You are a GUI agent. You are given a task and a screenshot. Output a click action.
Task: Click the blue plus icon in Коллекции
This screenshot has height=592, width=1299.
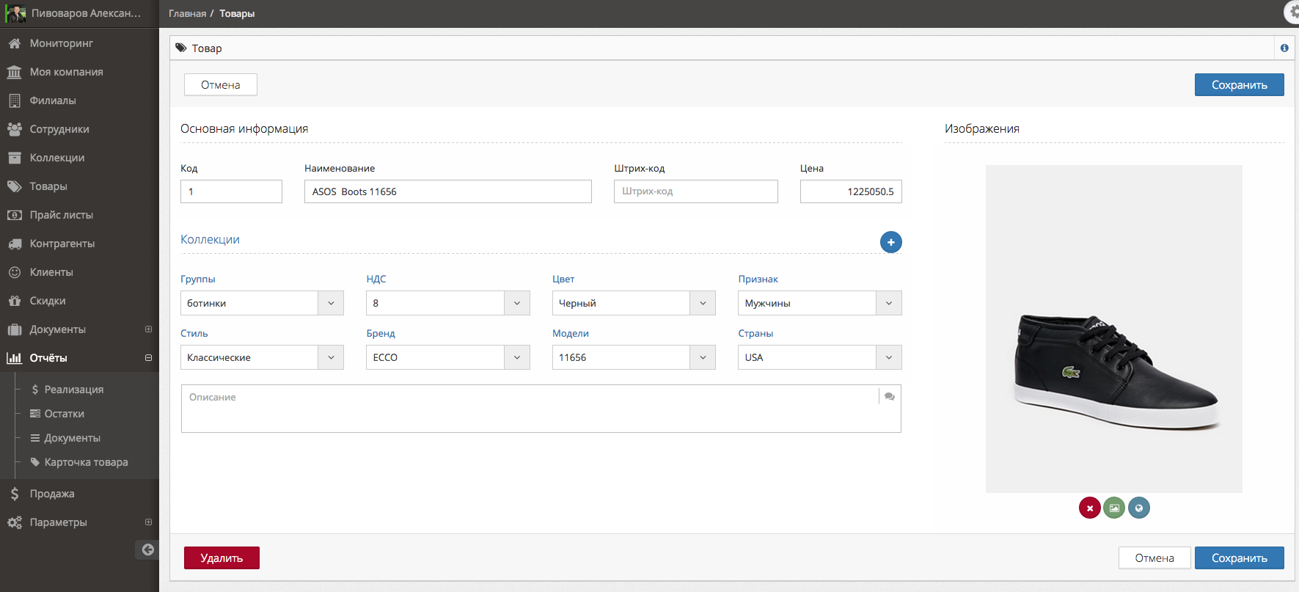pos(890,242)
